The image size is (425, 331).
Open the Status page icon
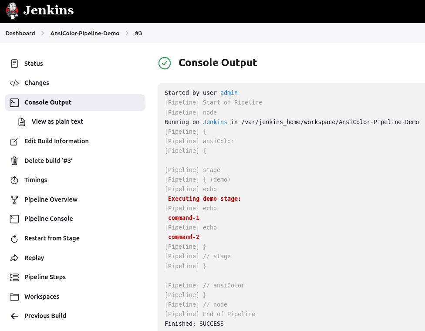(14, 64)
